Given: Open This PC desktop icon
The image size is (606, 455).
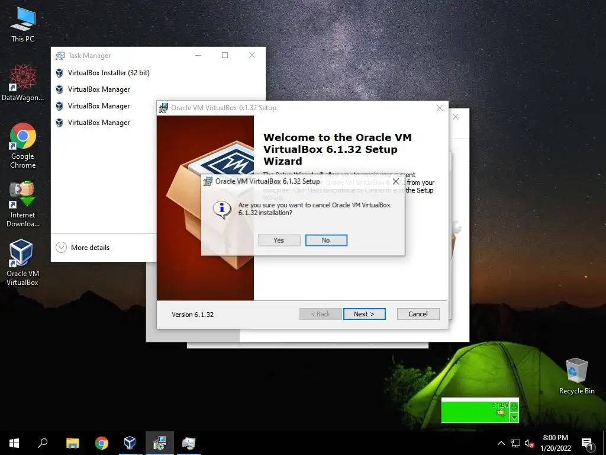Looking at the screenshot, I should [23, 24].
